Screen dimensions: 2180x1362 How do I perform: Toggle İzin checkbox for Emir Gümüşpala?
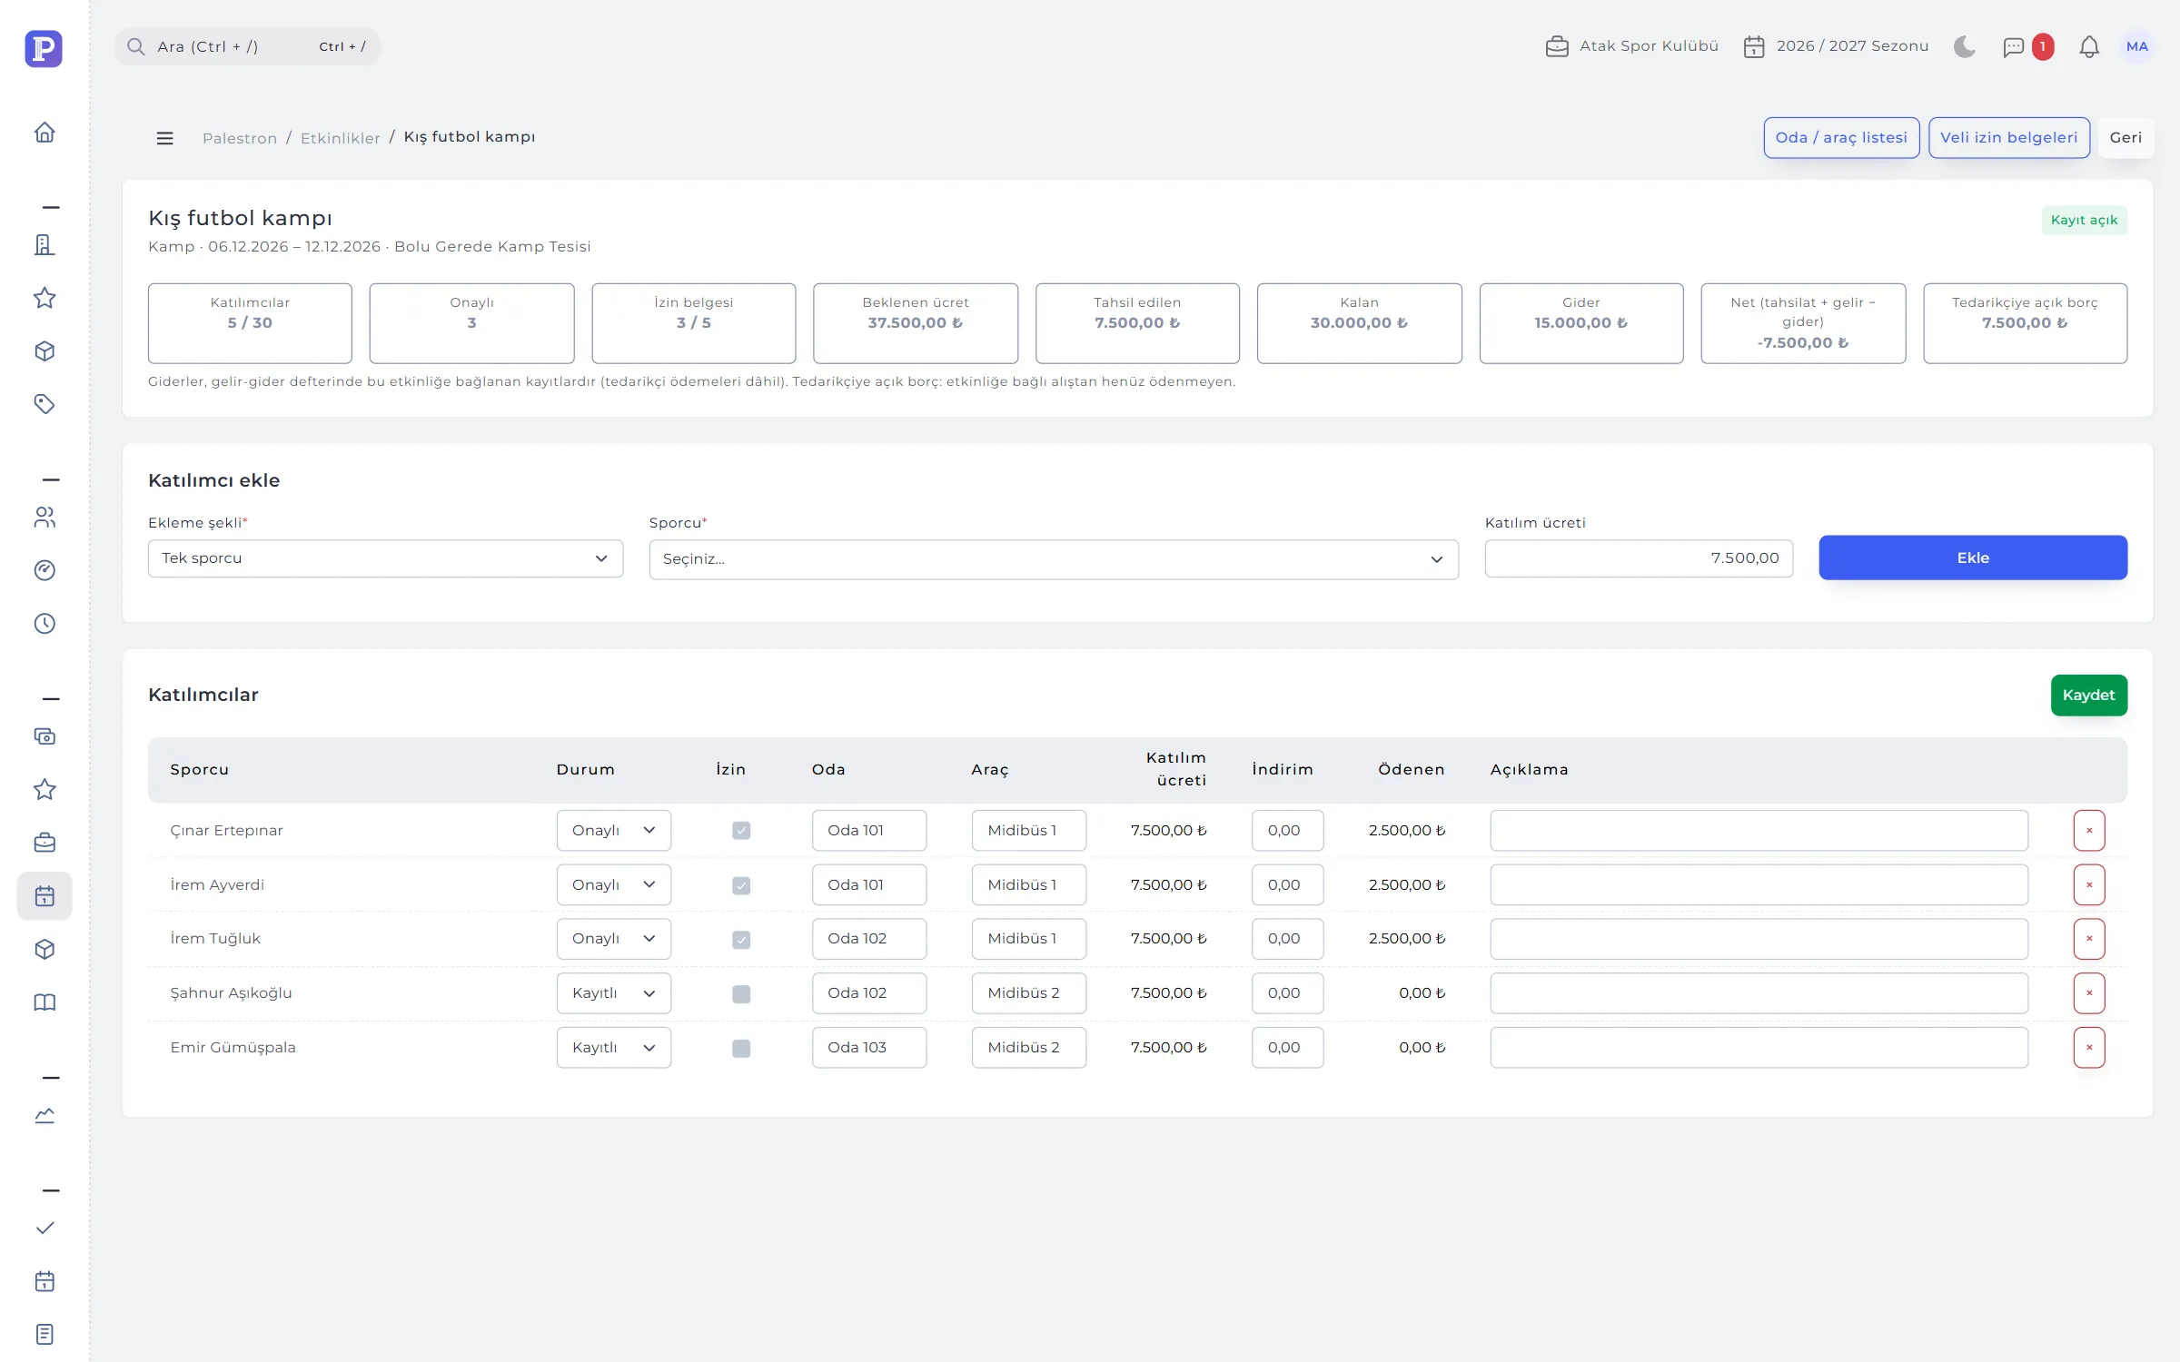pyautogui.click(x=741, y=1049)
